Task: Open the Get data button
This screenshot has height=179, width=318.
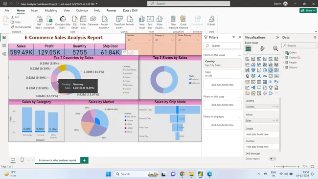Action: coord(39,22)
